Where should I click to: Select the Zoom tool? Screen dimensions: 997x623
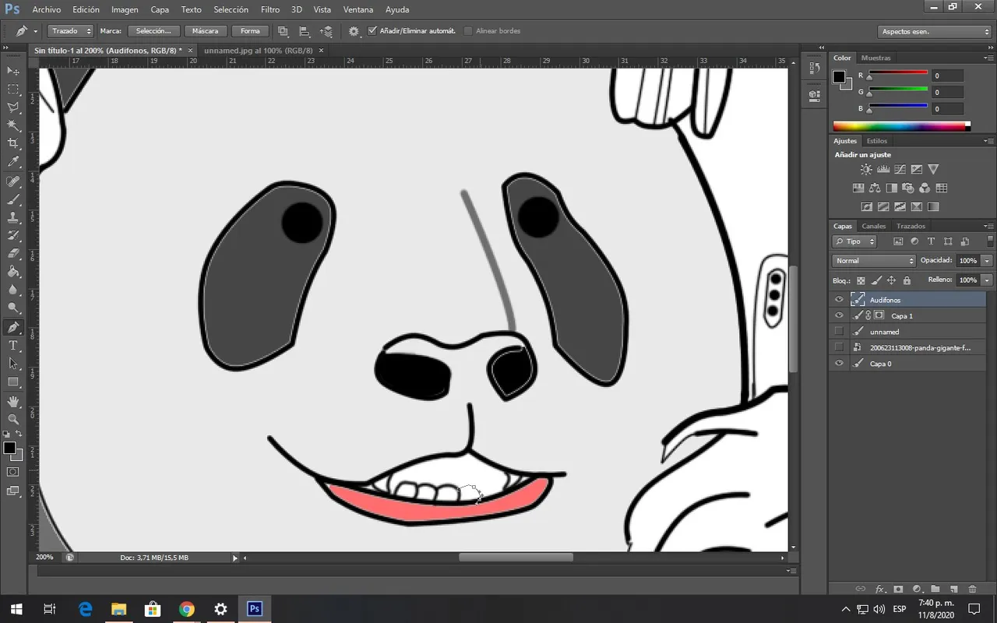point(13,419)
